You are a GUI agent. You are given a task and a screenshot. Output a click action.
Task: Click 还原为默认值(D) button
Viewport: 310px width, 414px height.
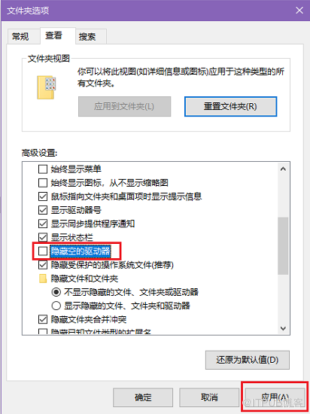[248, 360]
